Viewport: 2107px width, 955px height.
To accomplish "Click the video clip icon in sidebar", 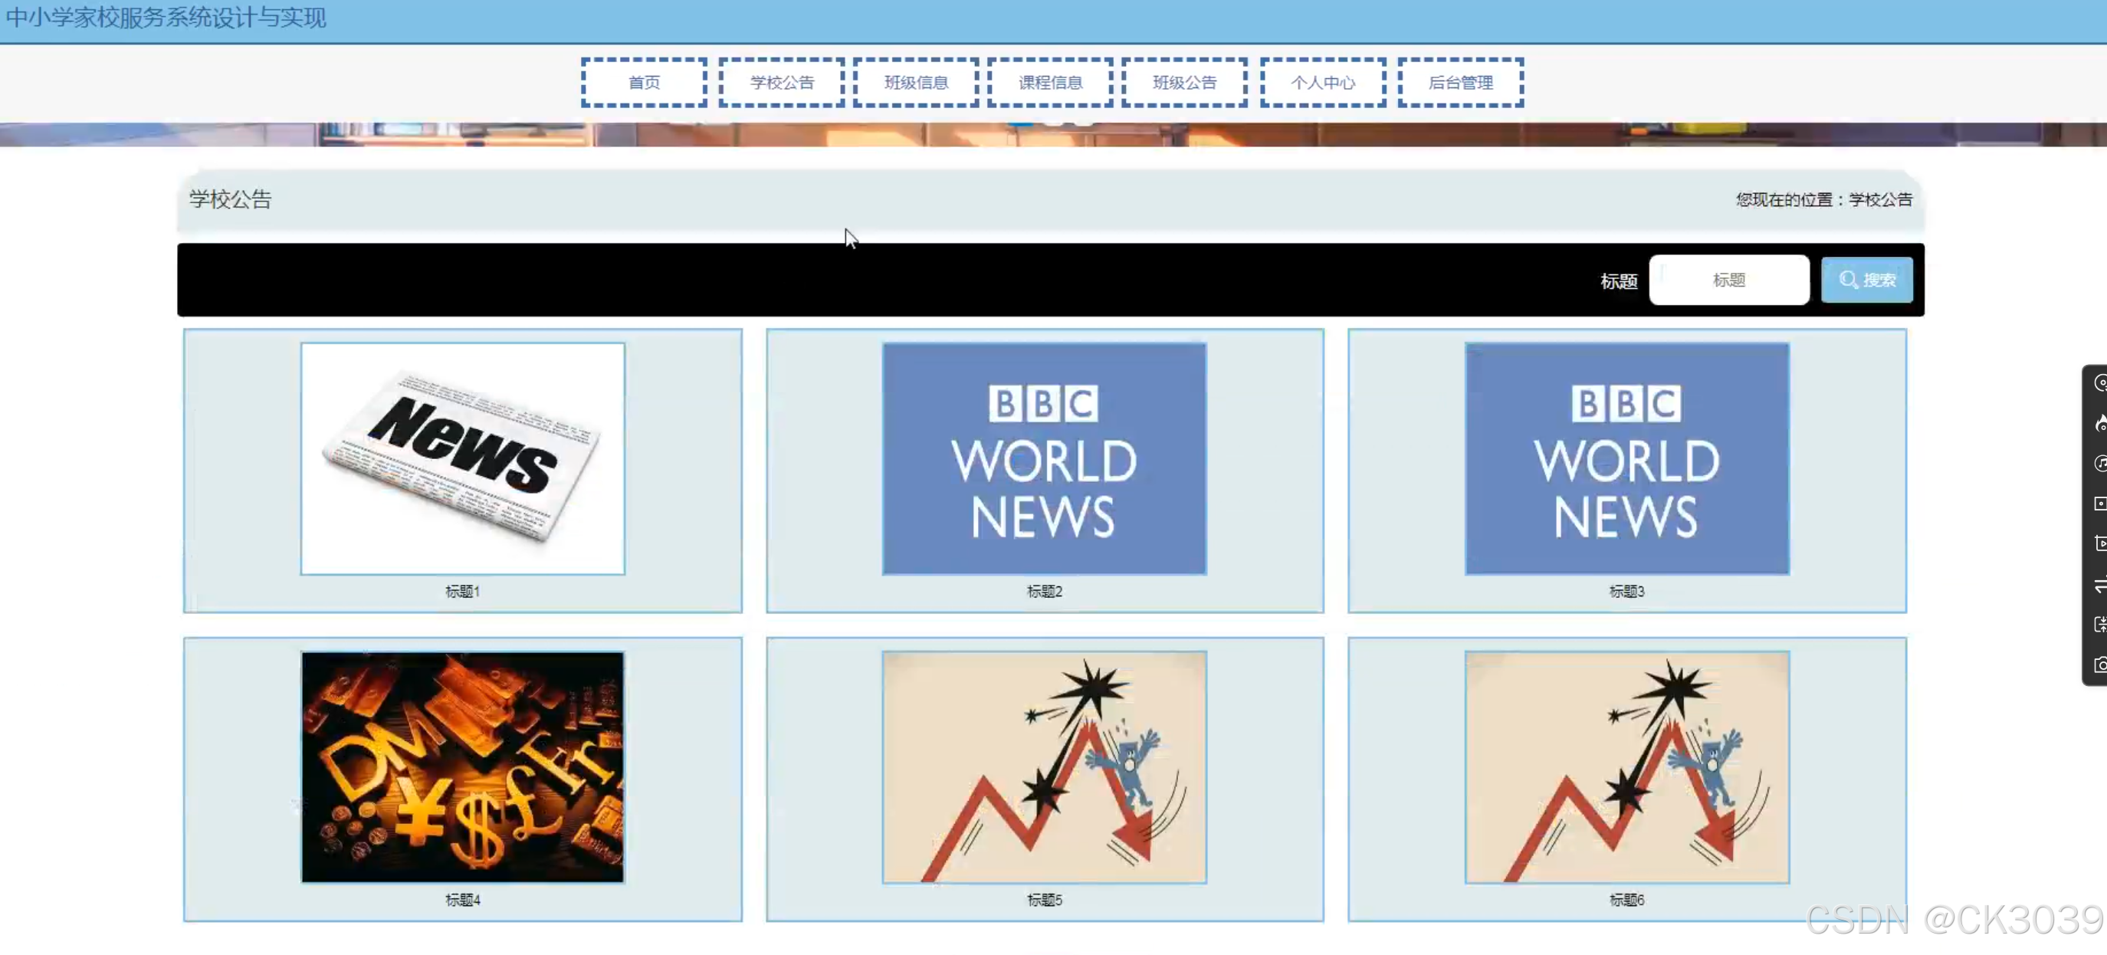I will 2099,543.
